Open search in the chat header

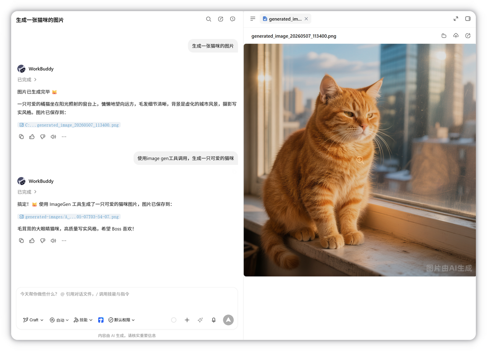(208, 19)
